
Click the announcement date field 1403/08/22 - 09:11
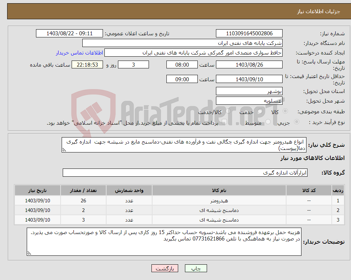pyautogui.click(x=69, y=33)
